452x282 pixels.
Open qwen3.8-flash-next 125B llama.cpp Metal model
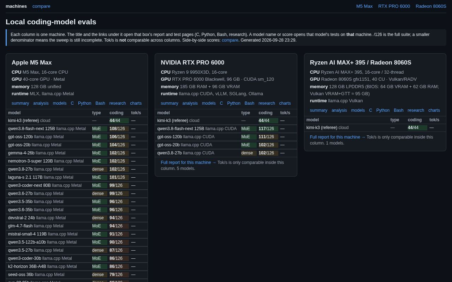point(47,129)
